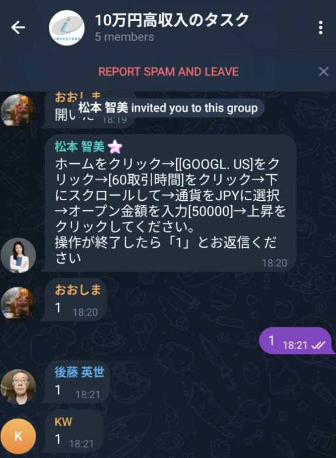Image resolution: width=336 pixels, height=458 pixels.
Task: Select the sender name 松本 智美 with star
Action: point(89,147)
